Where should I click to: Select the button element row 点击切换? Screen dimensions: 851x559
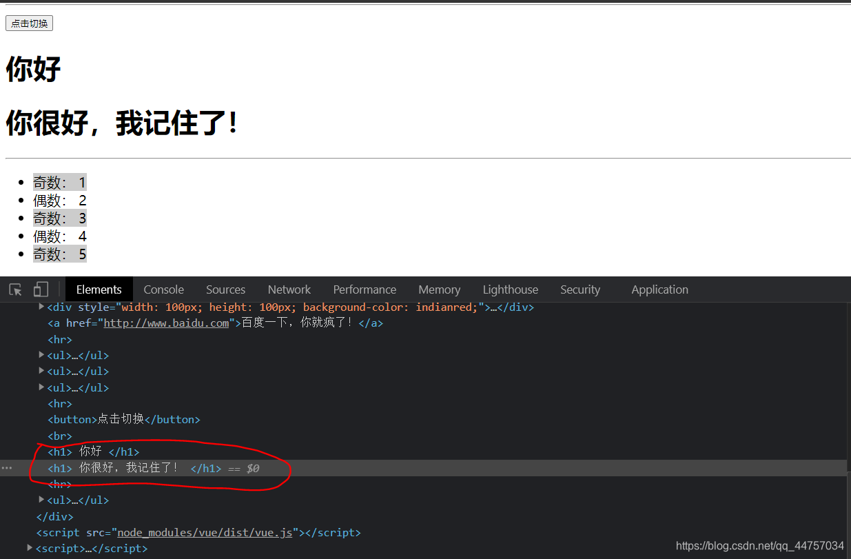click(x=124, y=419)
